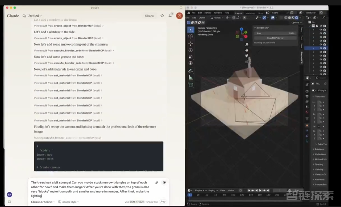The image size is (341, 207).
Task: Toggle snapping magnet in Blender header
Action: click(234, 18)
